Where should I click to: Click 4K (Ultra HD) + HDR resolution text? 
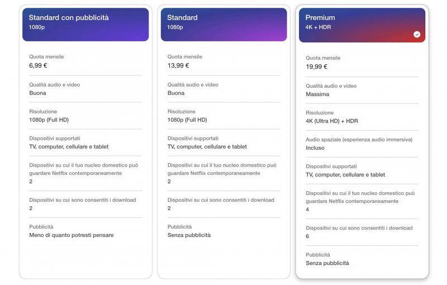(x=332, y=121)
